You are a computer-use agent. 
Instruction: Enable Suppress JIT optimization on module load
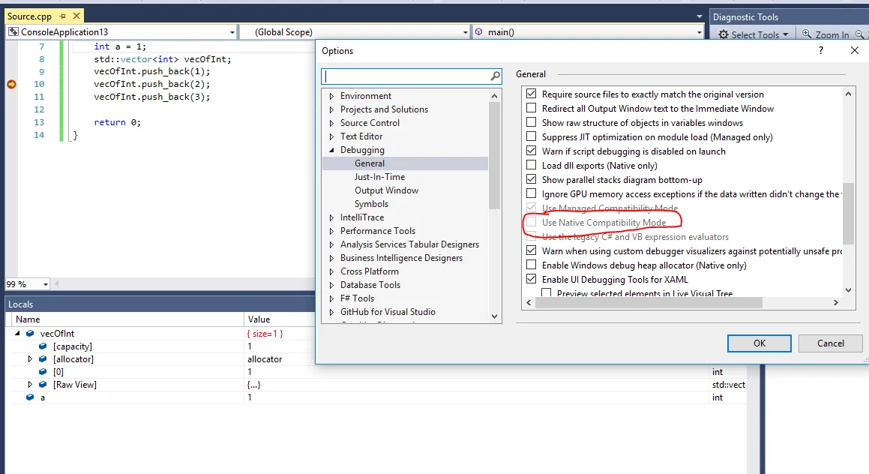pyautogui.click(x=531, y=136)
